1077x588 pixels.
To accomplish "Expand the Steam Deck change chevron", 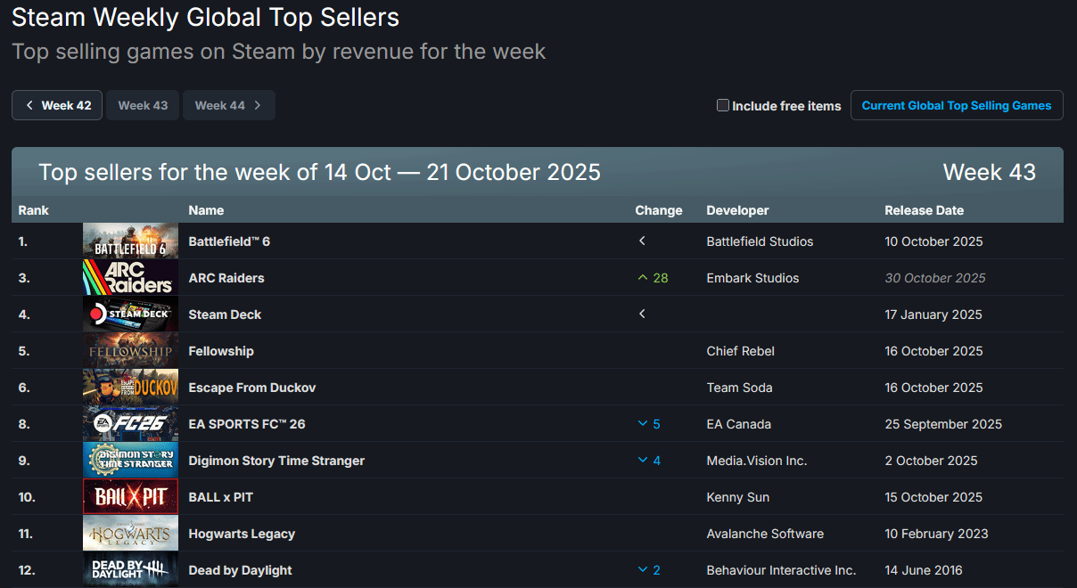I will pos(642,314).
